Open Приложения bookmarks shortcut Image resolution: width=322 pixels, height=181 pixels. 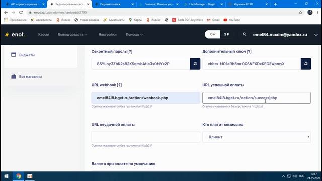(15, 20)
